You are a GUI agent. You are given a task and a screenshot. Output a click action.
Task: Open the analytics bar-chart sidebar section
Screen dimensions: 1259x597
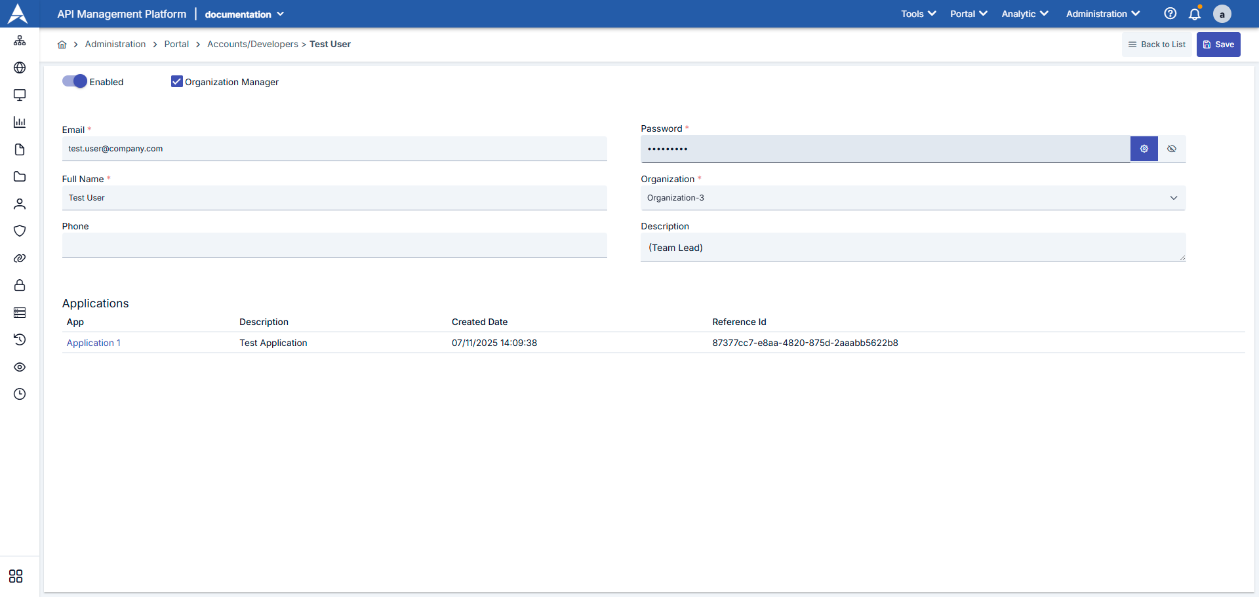[x=20, y=122]
